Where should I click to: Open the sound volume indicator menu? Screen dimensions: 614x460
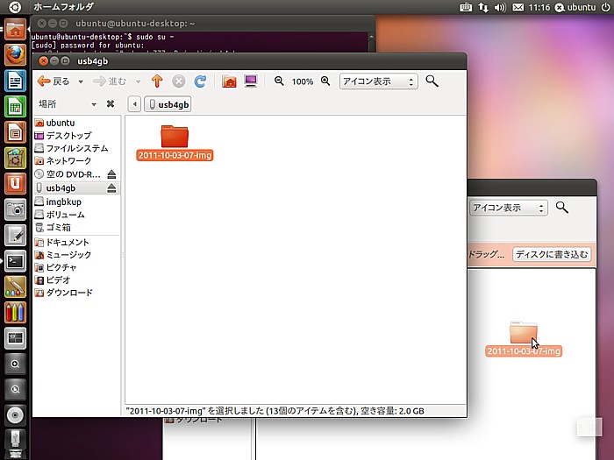500,7
